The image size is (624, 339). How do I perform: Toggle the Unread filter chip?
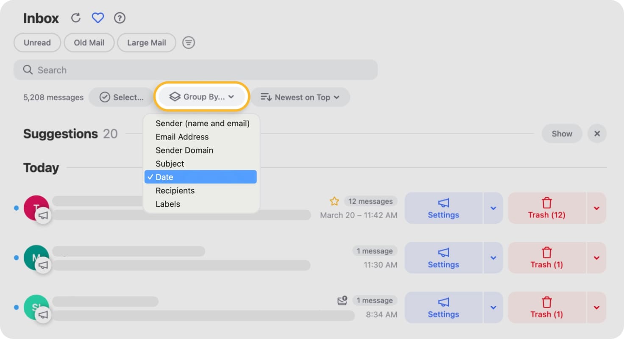click(x=37, y=42)
